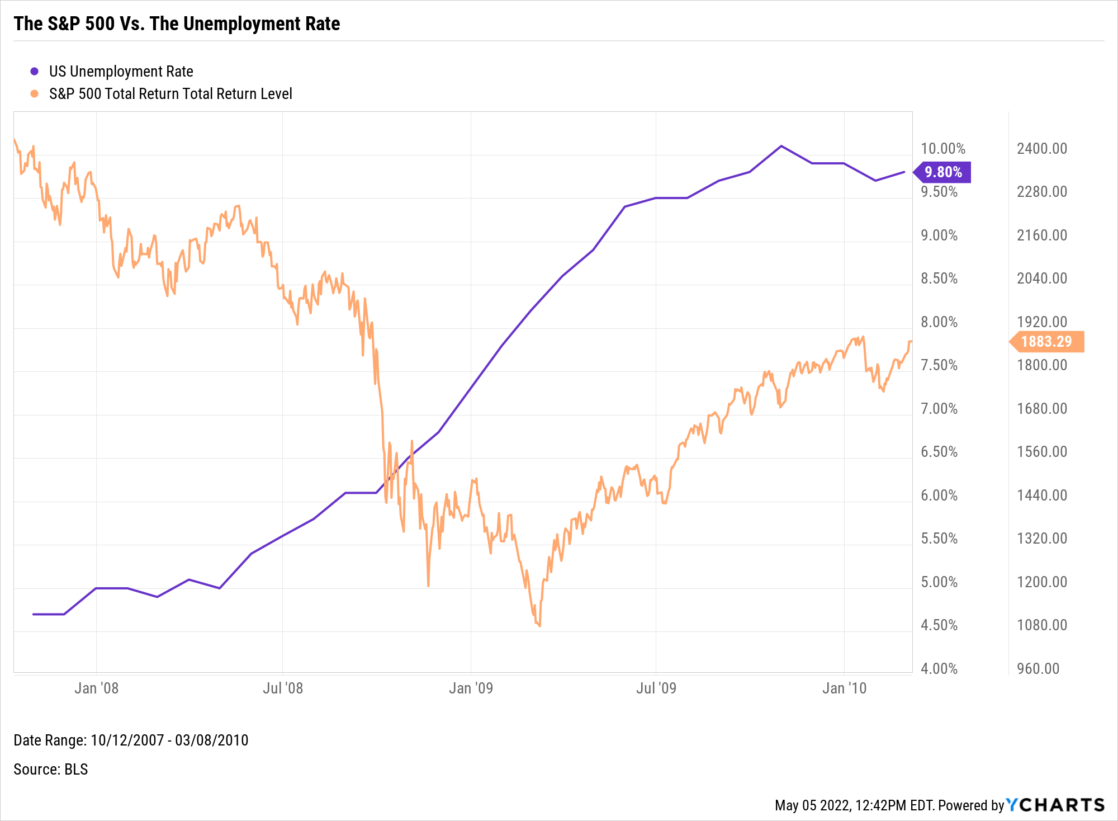Toggle the US Unemployment Rate legend label
Screen dimensions: 1118x821
pyautogui.click(x=121, y=72)
